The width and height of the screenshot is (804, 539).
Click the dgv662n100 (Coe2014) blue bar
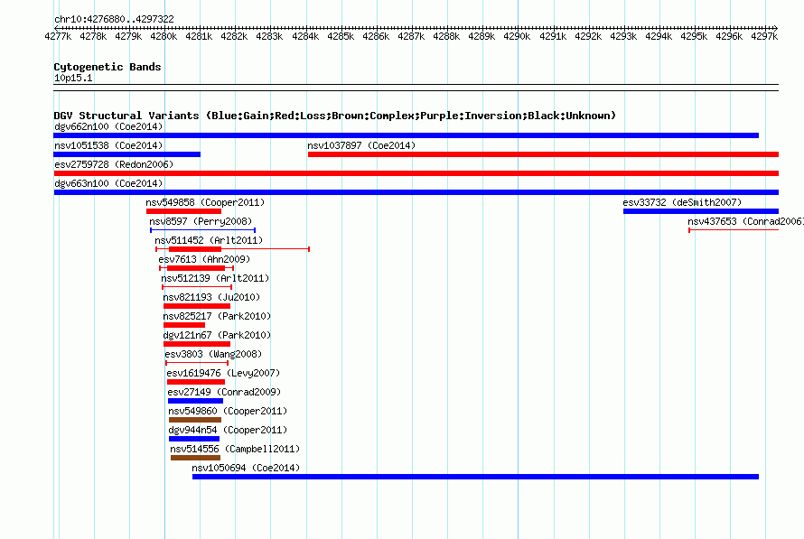click(x=406, y=135)
